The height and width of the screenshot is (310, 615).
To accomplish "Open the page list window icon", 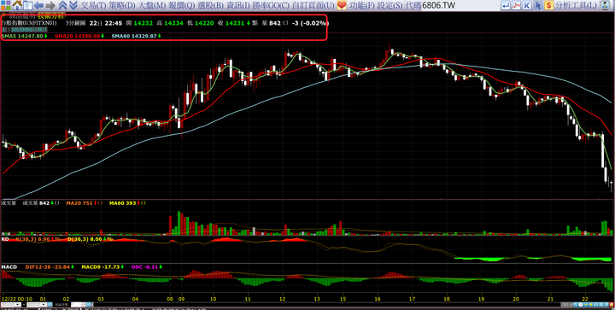I will [x=27, y=5].
